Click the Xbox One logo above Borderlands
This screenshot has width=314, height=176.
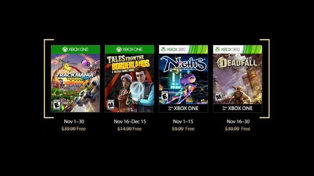130,49
